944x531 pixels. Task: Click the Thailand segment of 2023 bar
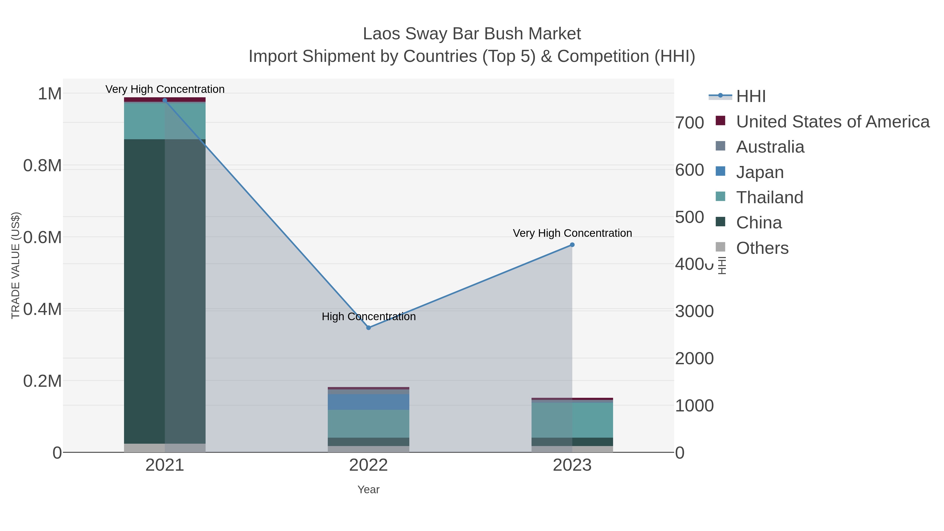tap(572, 420)
